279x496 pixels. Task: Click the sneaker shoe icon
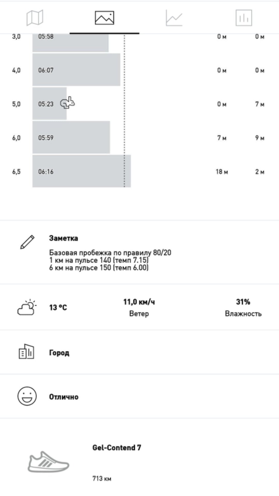[x=48, y=462]
